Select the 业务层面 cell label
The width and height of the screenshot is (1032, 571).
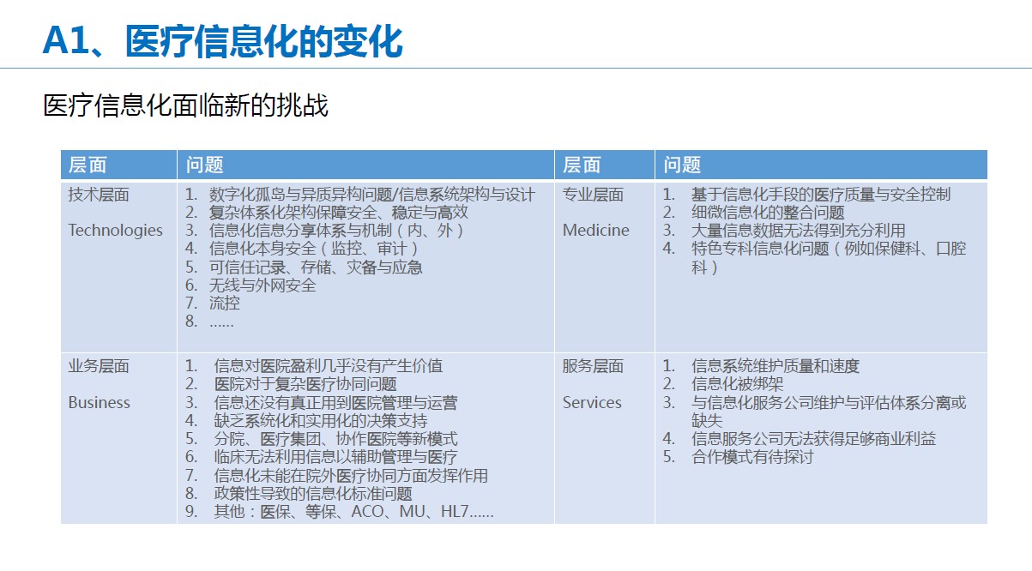click(99, 366)
